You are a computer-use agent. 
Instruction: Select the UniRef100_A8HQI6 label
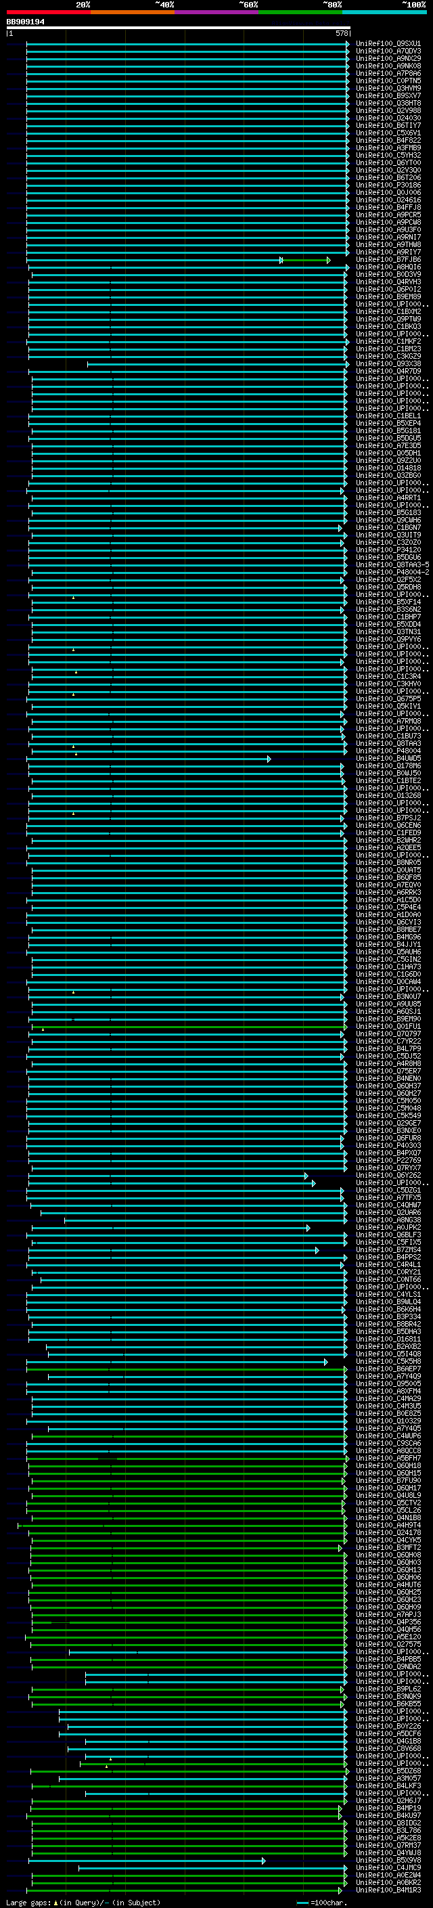(388, 267)
